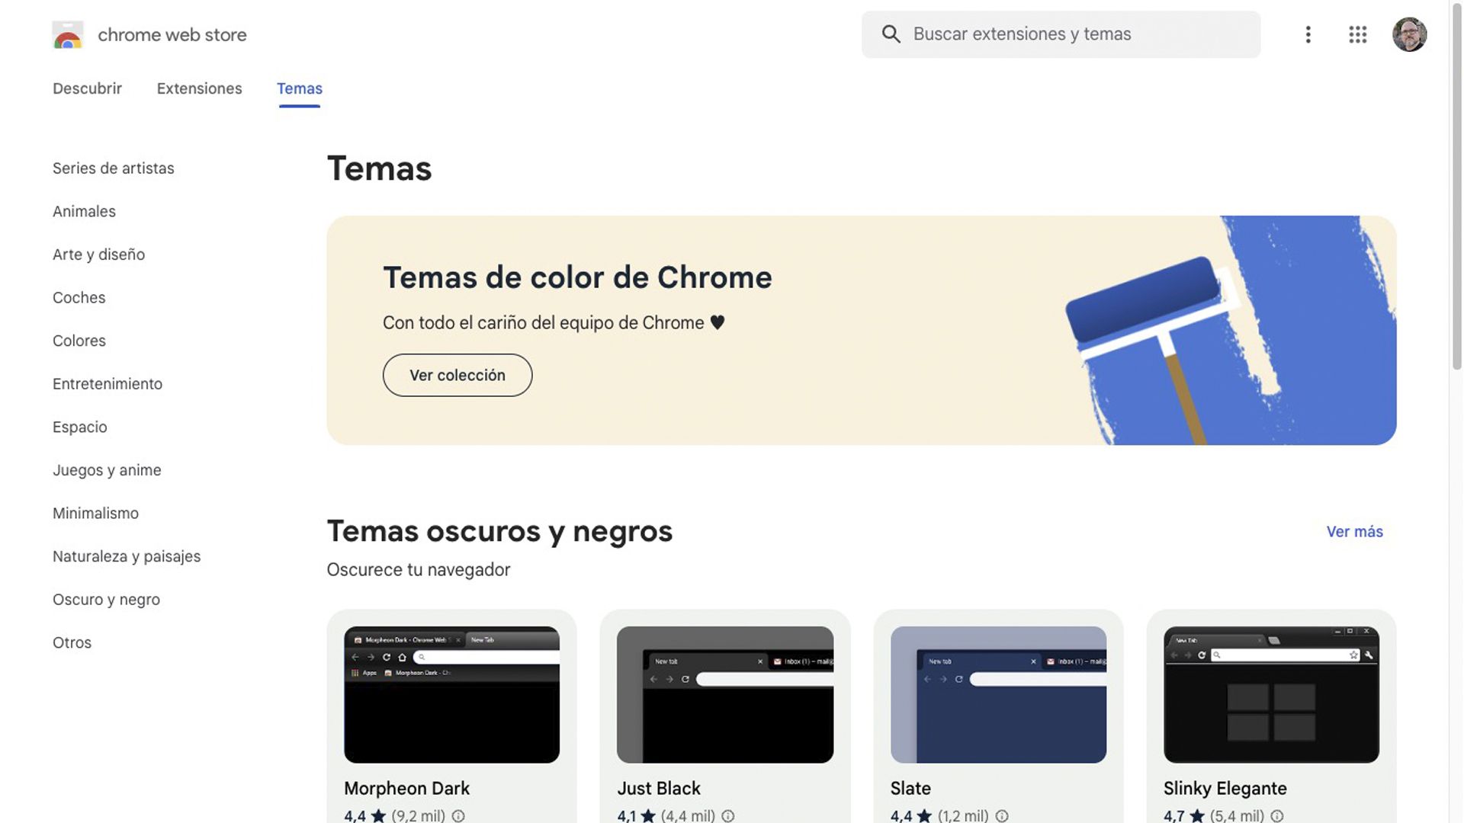Select the Naturaleza y paisajes category
1464x823 pixels.
pos(127,556)
